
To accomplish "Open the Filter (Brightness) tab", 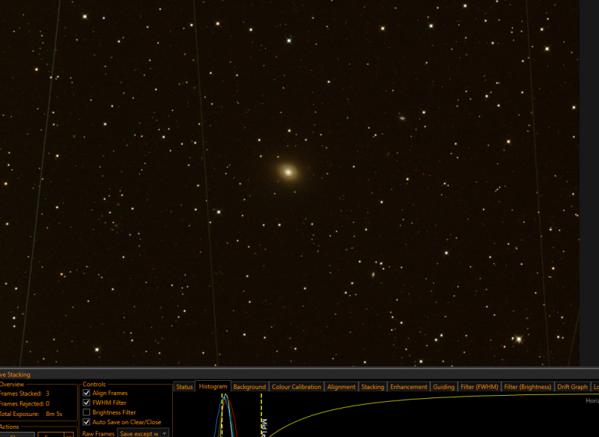I will pyautogui.click(x=527, y=387).
